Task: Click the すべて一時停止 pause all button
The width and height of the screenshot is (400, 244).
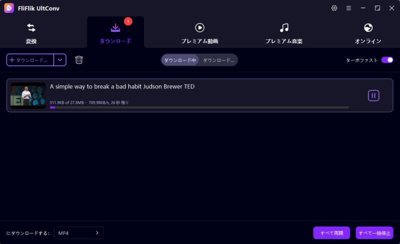Action: 374,233
